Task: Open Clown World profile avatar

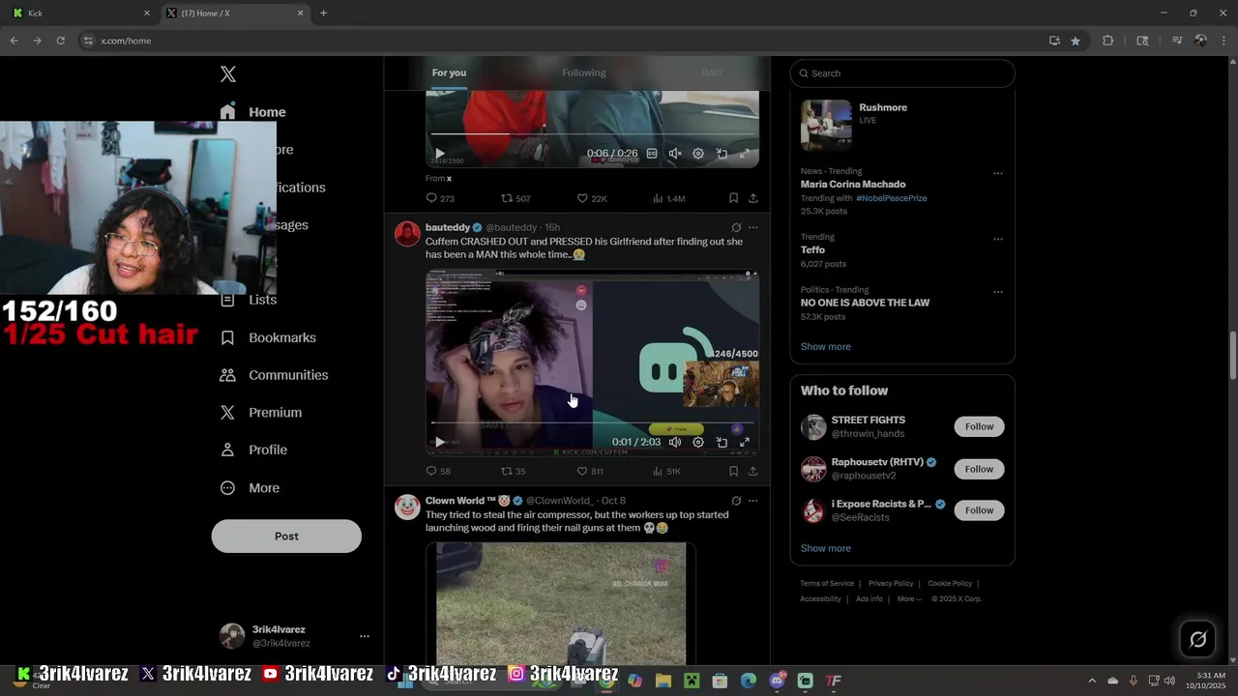Action: pyautogui.click(x=407, y=507)
